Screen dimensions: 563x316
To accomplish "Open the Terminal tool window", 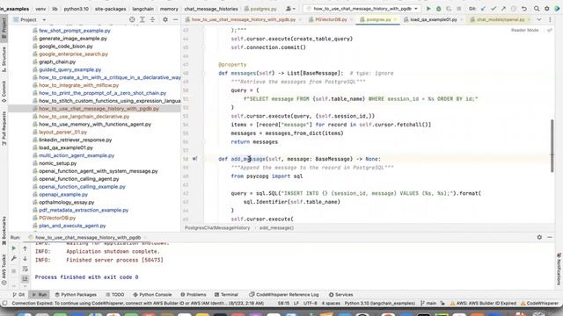I will point(226,295).
